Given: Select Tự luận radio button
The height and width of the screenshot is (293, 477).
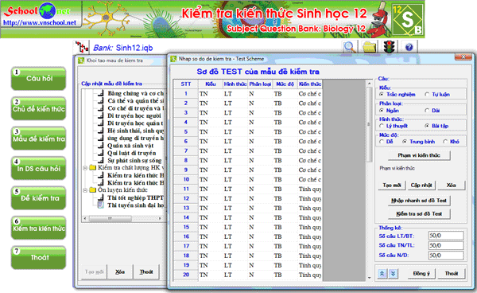Looking at the screenshot, I should point(427,95).
